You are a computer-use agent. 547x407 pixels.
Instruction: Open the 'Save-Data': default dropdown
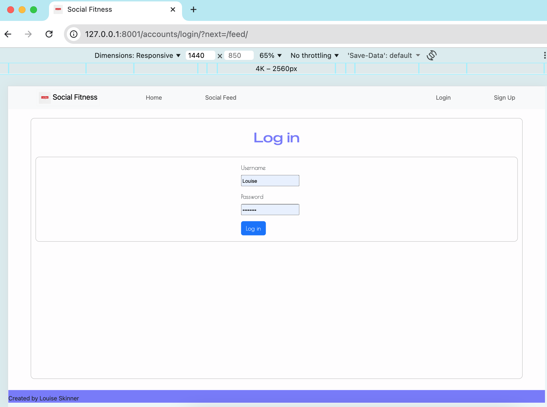384,55
